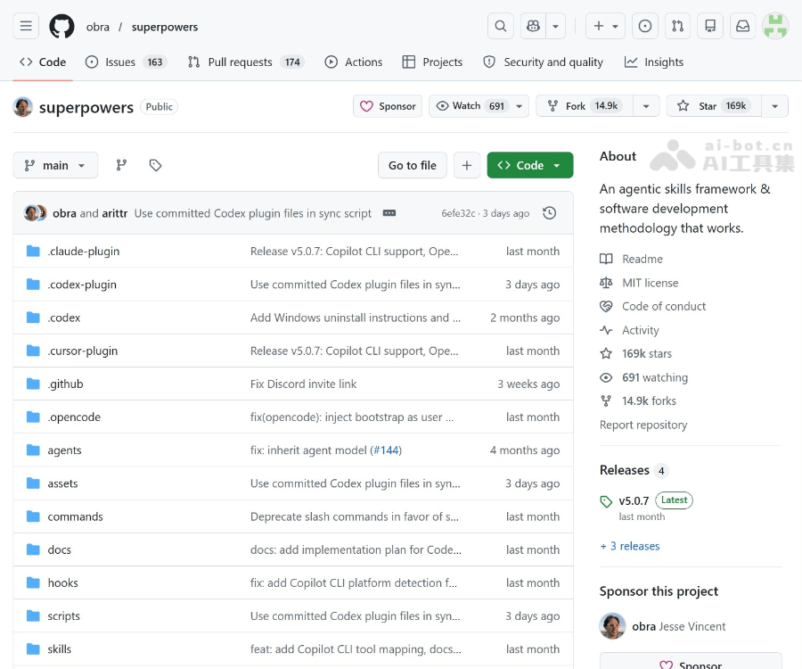Open the search magnifier in header

(x=501, y=26)
